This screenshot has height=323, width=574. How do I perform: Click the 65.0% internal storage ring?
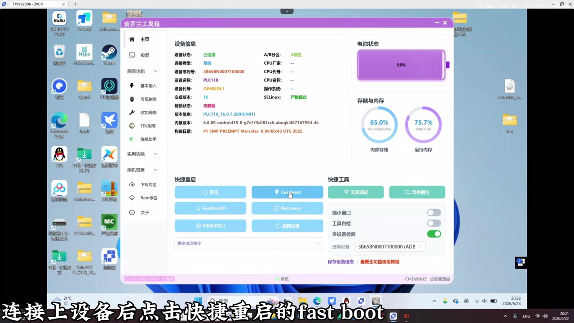[x=379, y=125]
